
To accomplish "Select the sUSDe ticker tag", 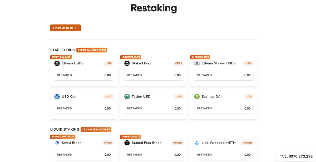I will tap(248, 63).
